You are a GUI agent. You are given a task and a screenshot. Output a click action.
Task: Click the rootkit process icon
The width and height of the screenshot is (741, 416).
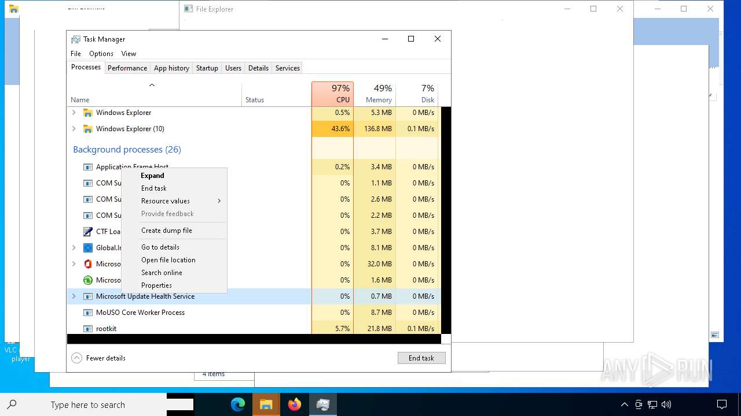88,329
